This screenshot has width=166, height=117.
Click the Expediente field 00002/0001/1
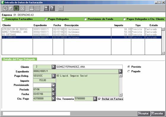pyautogui.click(x=76, y=71)
